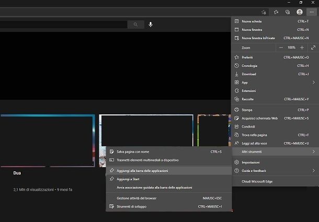Increase zoom with plus button
Image resolution: width=319 pixels, height=222 pixels.
point(302,48)
